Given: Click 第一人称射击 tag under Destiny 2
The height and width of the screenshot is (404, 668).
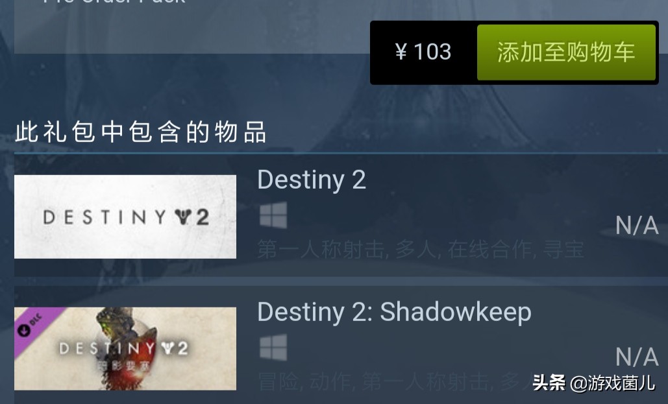Looking at the screenshot, I should click(321, 250).
